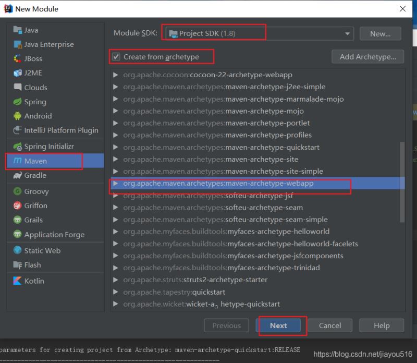Choose Static Web module type
The image size is (417, 363).
click(x=55, y=250)
